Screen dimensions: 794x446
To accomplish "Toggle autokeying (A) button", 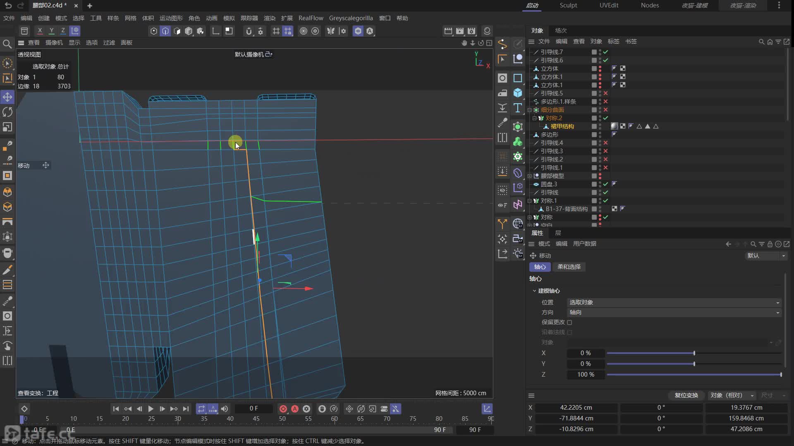I will (295, 409).
